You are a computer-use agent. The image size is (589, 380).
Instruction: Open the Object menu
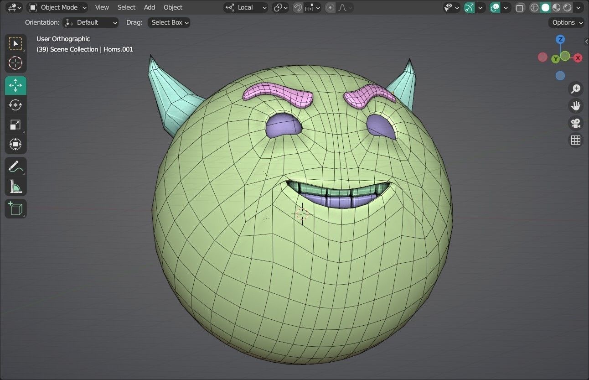tap(173, 7)
